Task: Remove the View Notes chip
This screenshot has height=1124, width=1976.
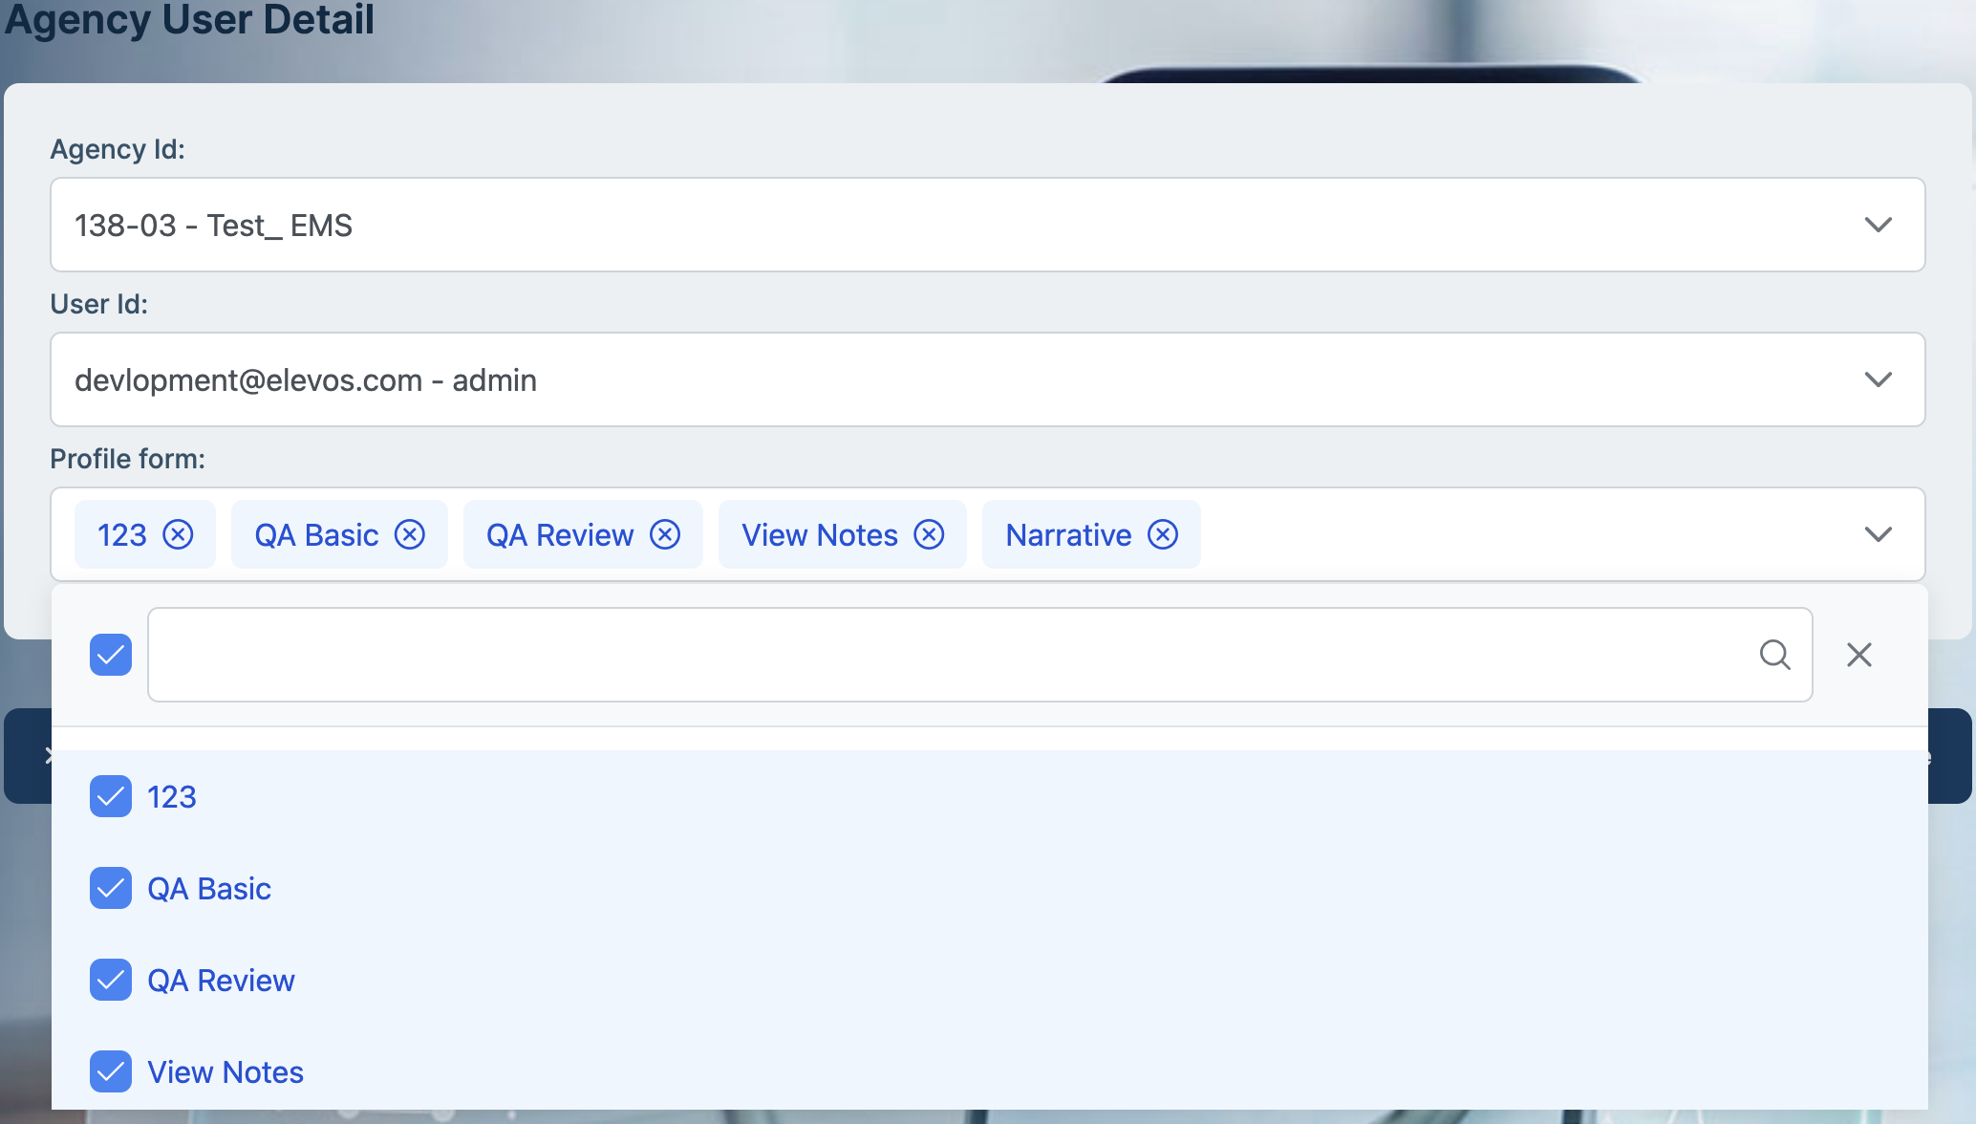Action: (929, 534)
